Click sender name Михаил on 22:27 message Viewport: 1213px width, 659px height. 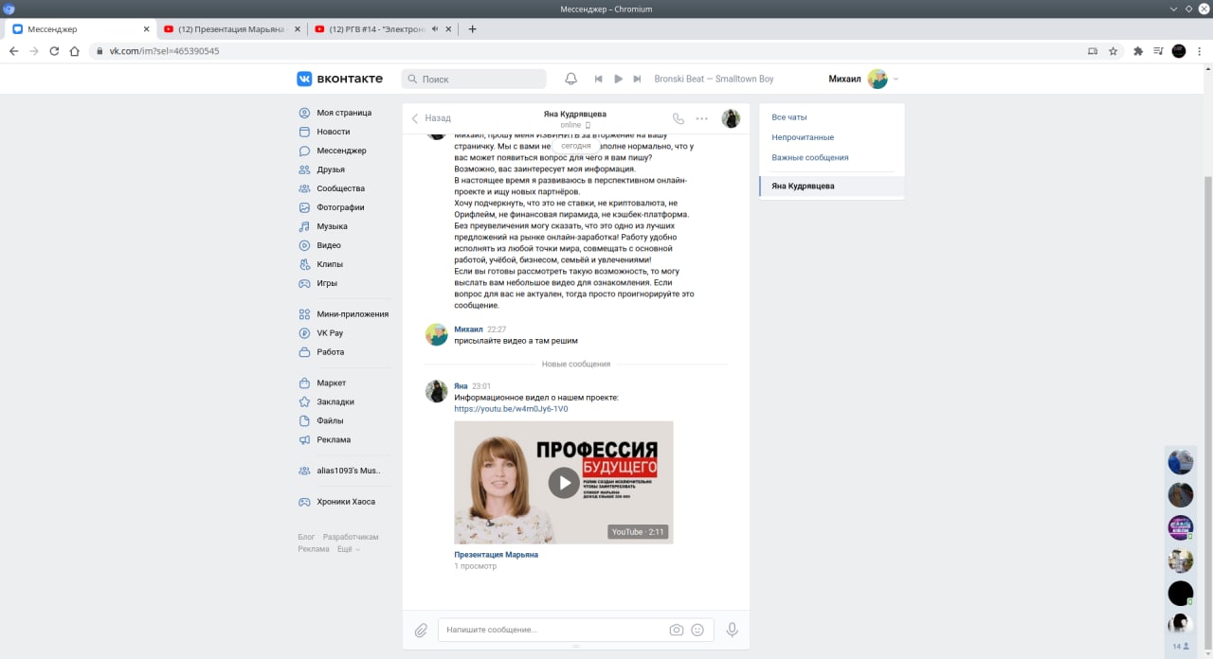click(x=468, y=329)
